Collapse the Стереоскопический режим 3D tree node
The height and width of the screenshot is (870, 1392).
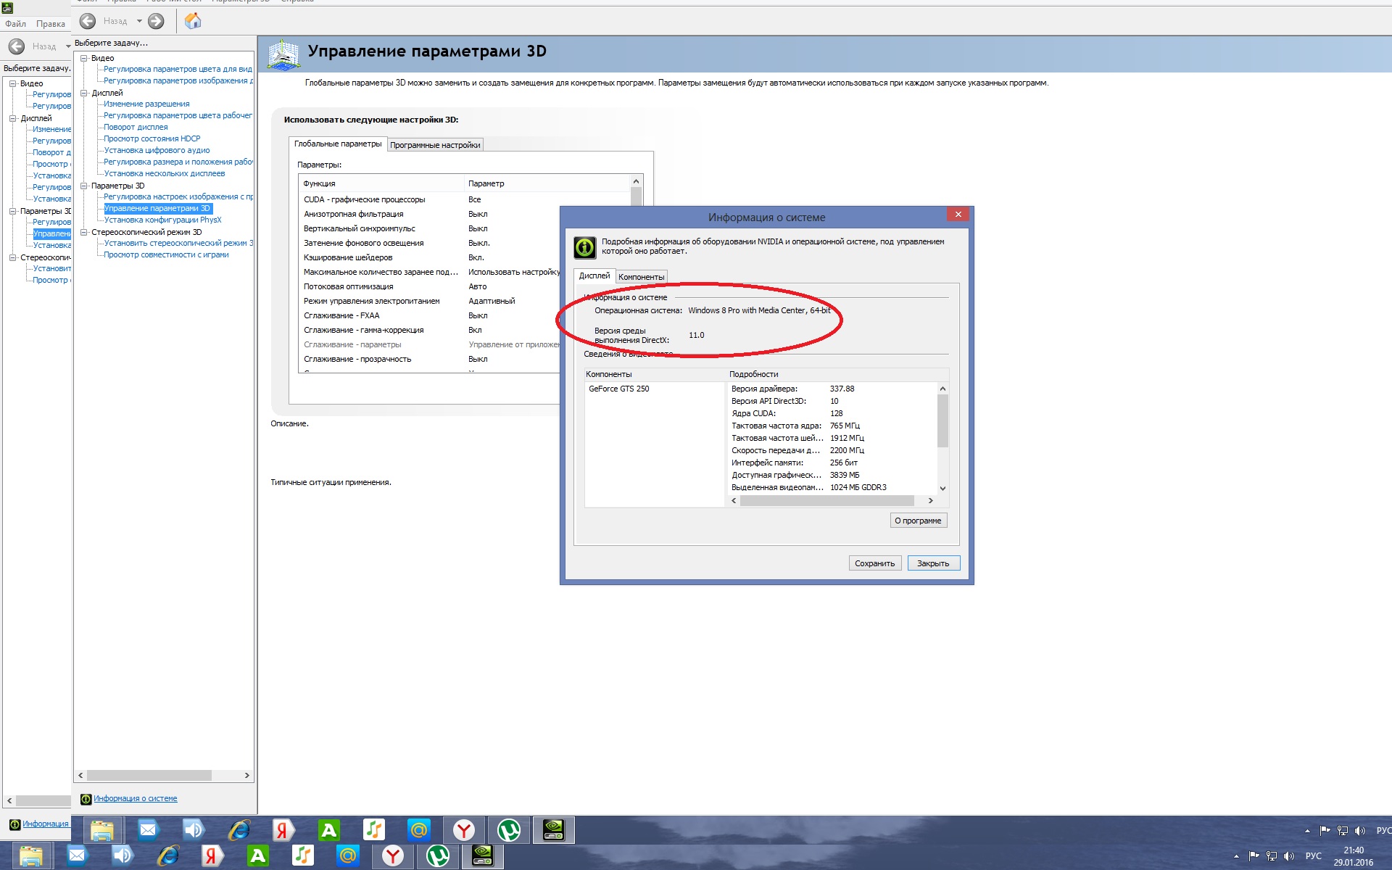tap(84, 233)
